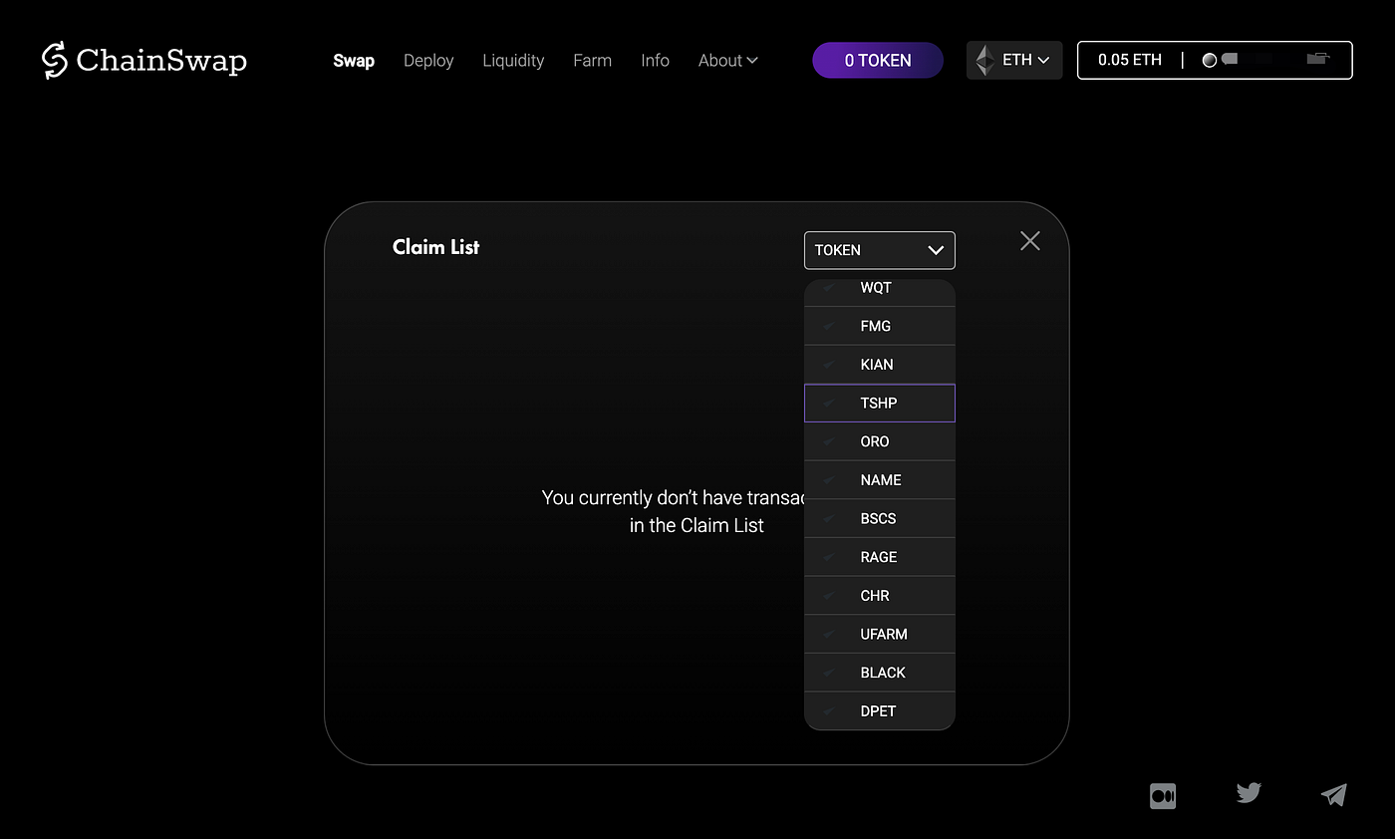Screen dimensions: 1395x839
Task: Select ORO in the dropdown
Action: click(880, 441)
